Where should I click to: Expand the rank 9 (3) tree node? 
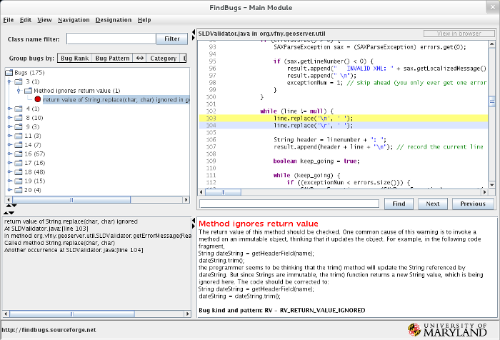click(x=9, y=127)
